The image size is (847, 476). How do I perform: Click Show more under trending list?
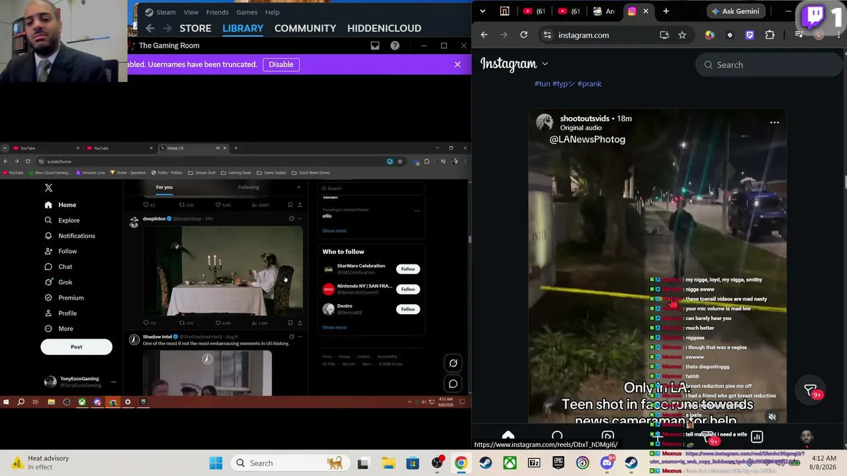tap(334, 231)
